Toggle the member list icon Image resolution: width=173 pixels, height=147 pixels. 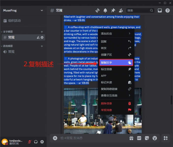point(121,11)
